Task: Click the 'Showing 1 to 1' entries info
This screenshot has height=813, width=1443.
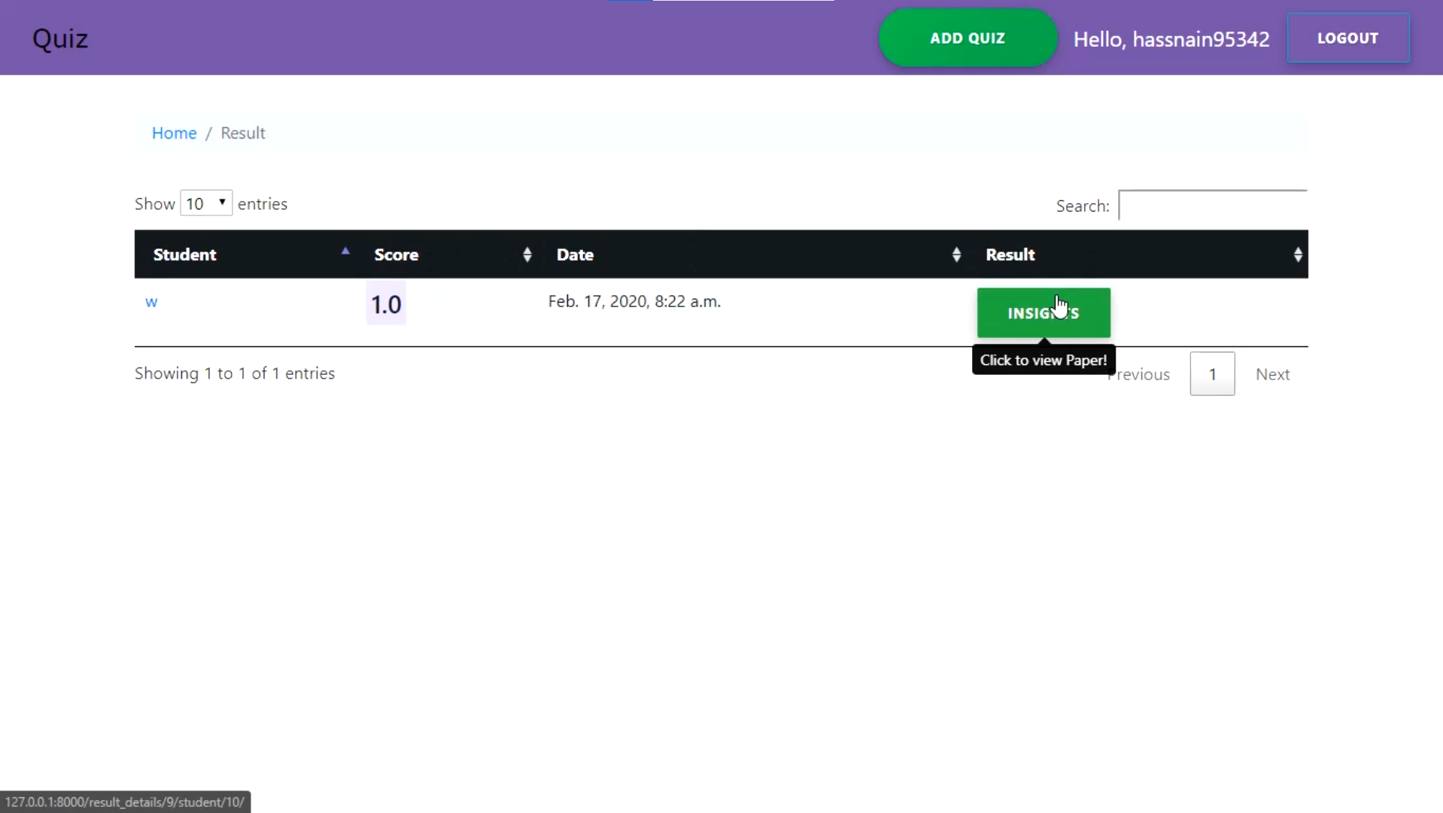Action: 235,373
